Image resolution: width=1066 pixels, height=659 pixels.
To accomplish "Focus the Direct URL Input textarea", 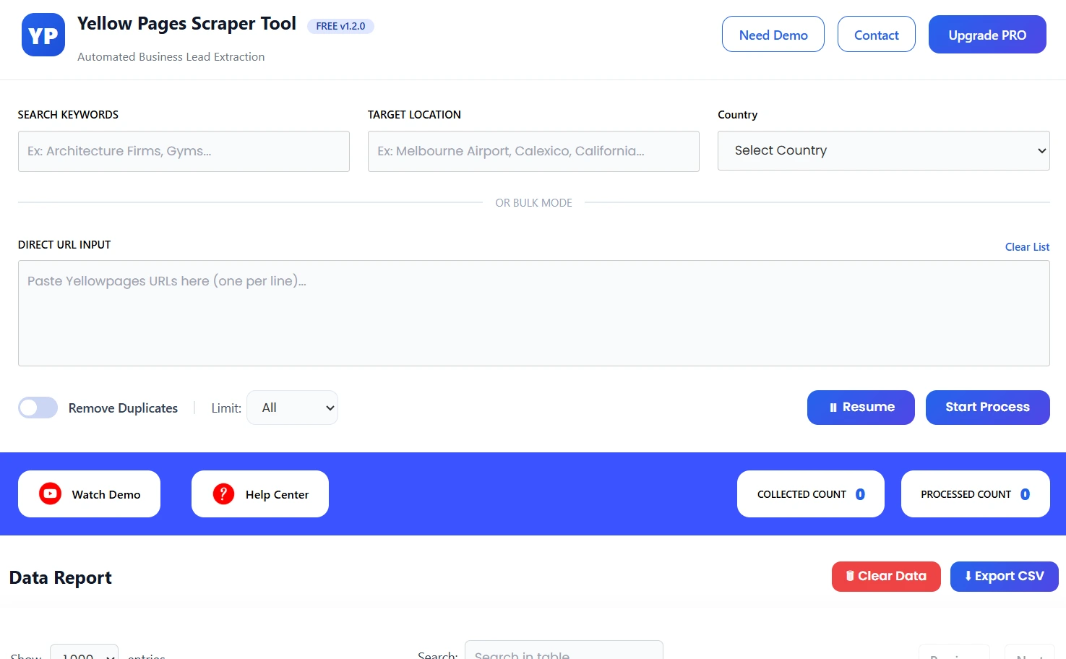I will coord(533,313).
